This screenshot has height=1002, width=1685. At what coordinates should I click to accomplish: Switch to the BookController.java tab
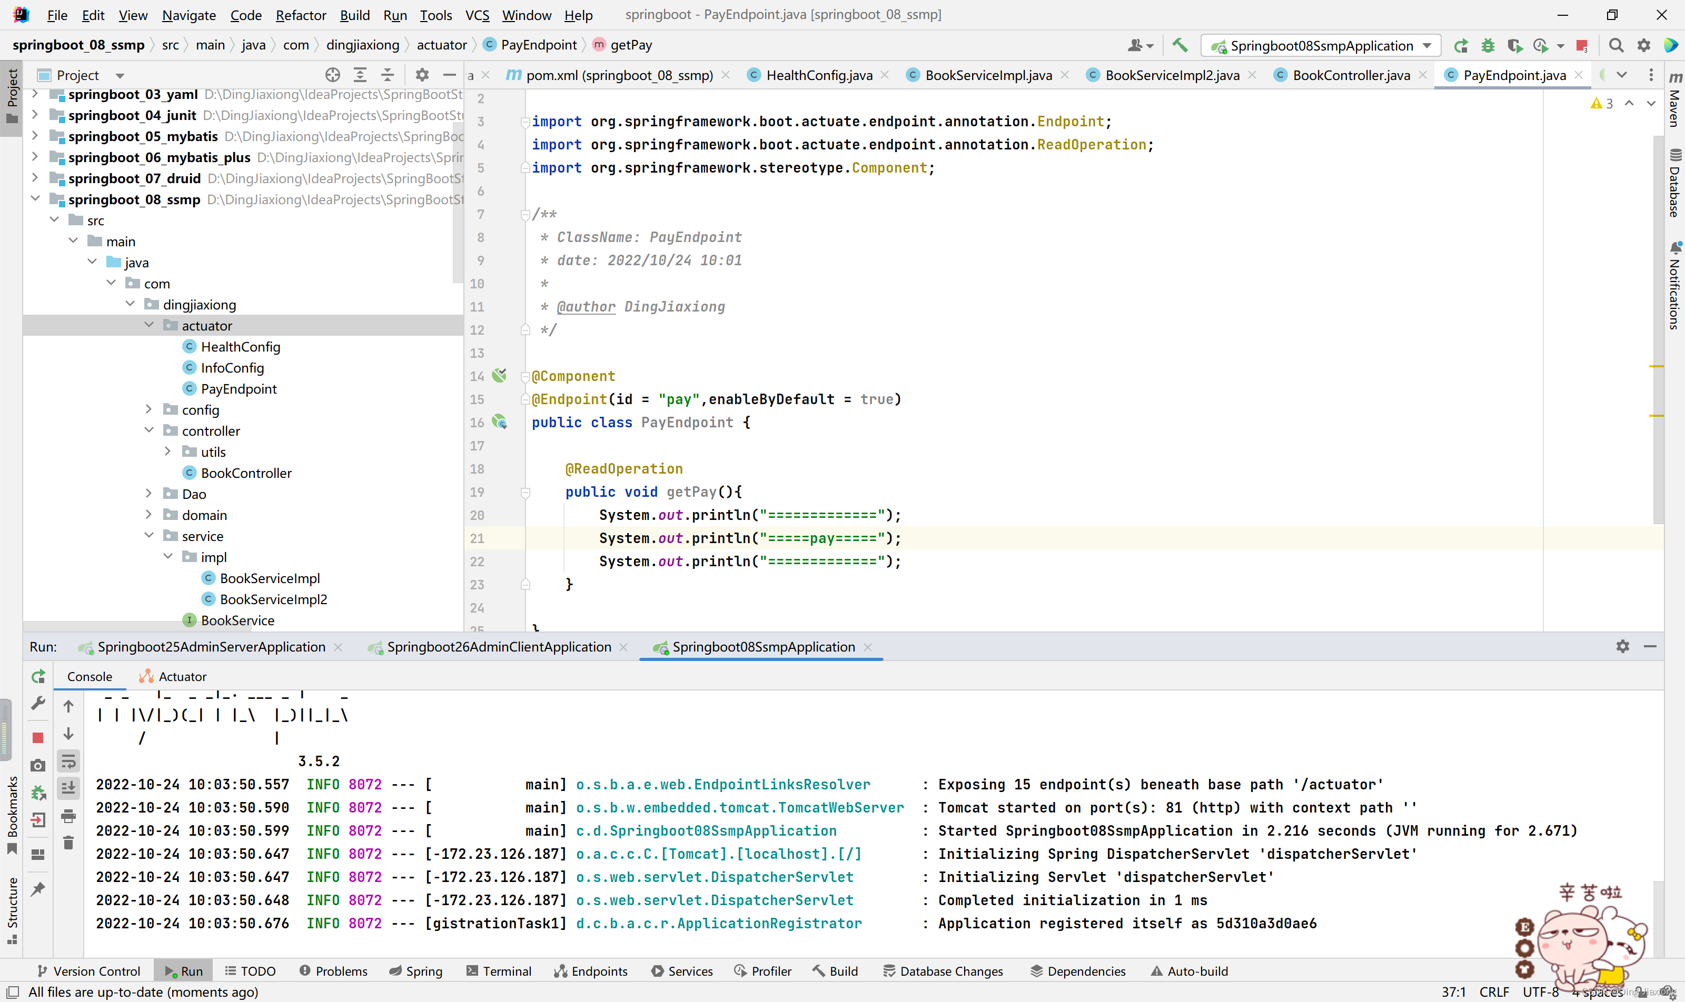click(x=1351, y=75)
